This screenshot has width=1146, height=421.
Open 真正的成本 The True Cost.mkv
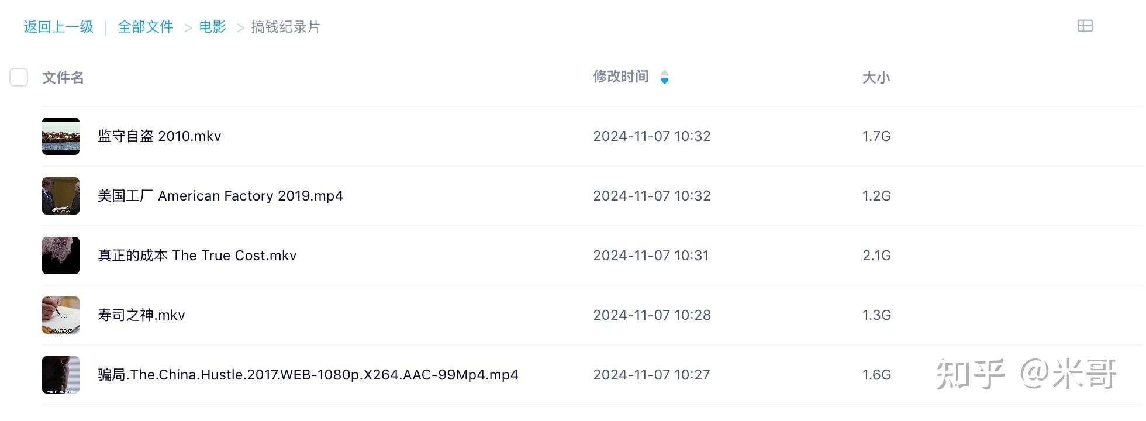197,256
